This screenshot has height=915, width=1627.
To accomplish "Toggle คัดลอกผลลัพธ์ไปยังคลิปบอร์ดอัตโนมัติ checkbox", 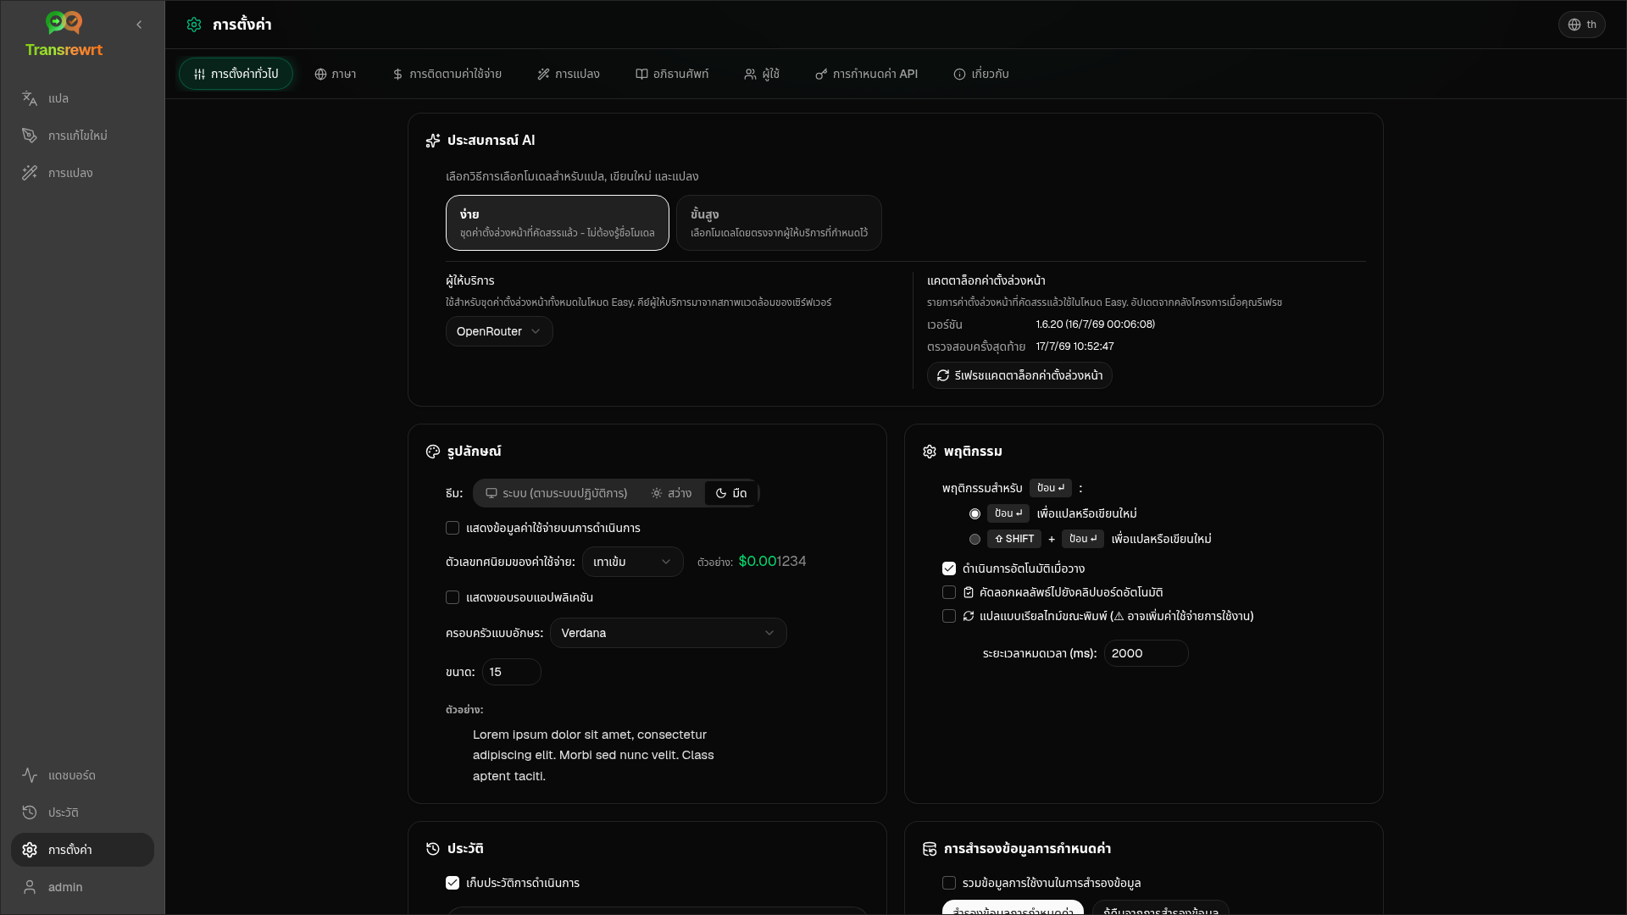I will click(949, 592).
